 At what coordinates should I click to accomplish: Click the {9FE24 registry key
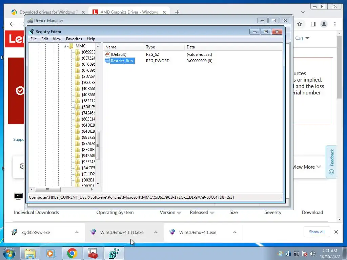(x=88, y=161)
